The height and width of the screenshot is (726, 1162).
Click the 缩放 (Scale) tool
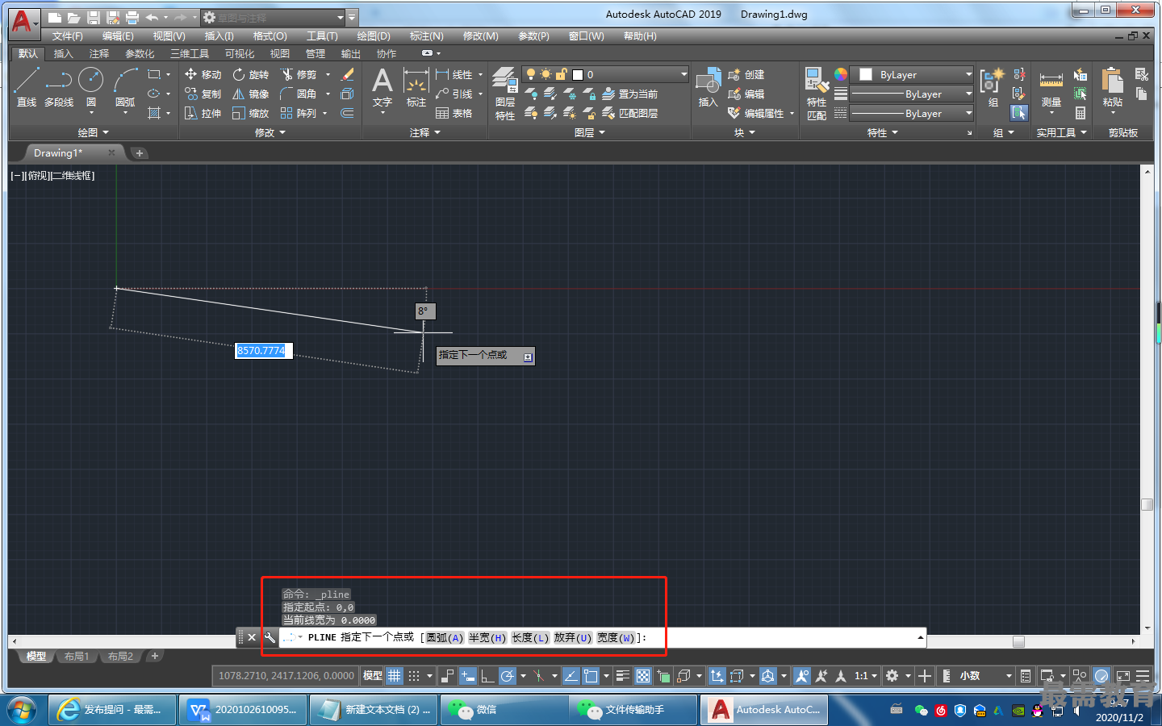pos(251,113)
